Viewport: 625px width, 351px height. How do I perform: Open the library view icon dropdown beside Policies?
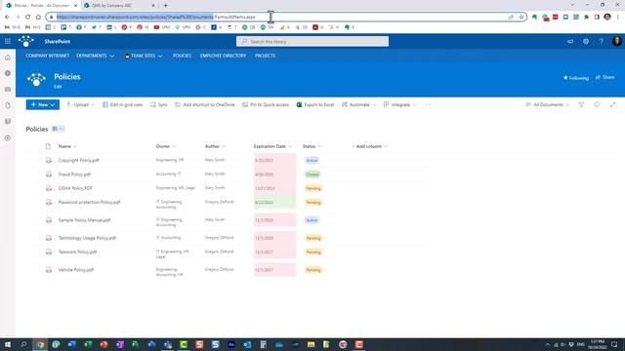click(58, 129)
